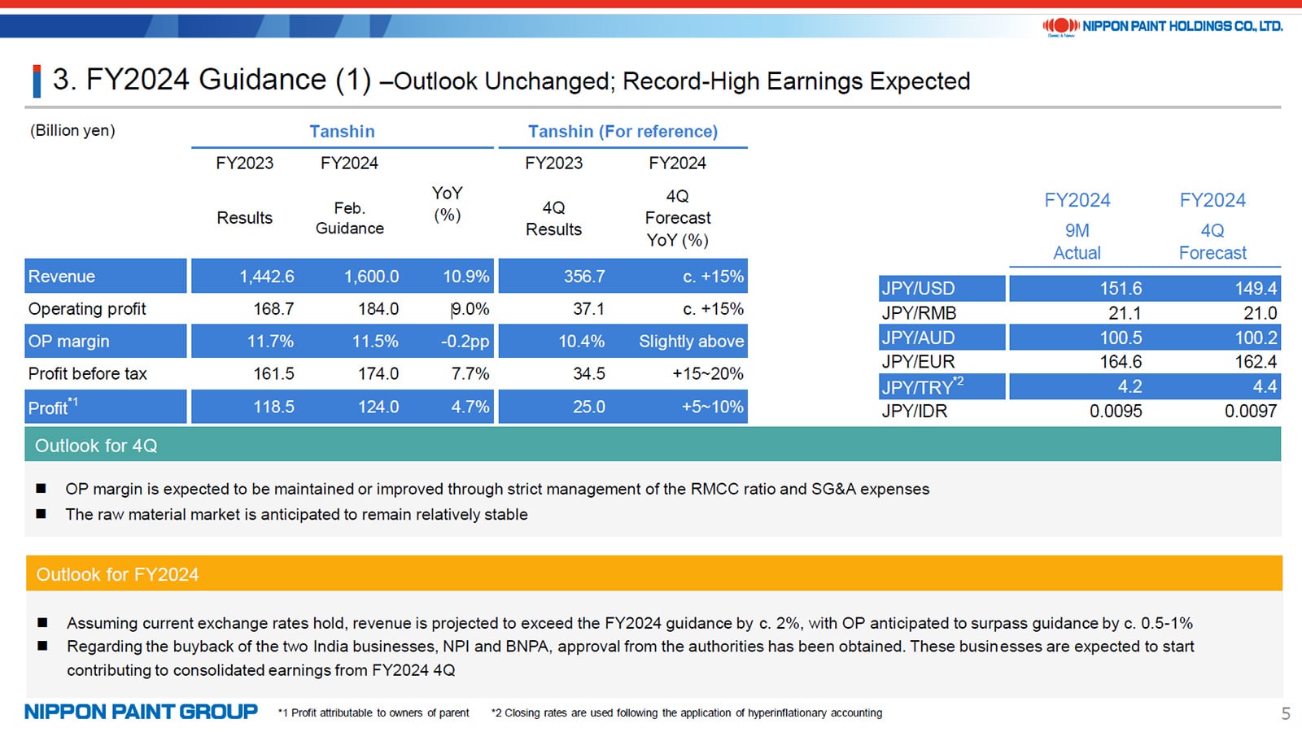
Task: Click the JPY/IDR actual value 0.0095
Action: 1116,411
